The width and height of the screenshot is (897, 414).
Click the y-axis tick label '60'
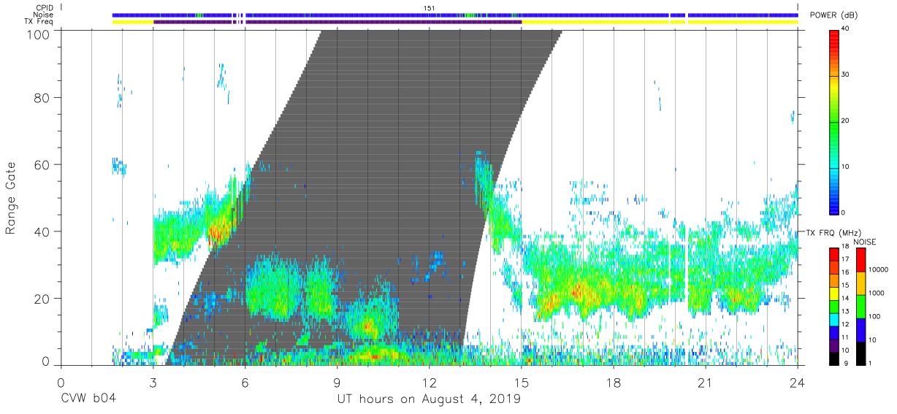[x=42, y=165]
